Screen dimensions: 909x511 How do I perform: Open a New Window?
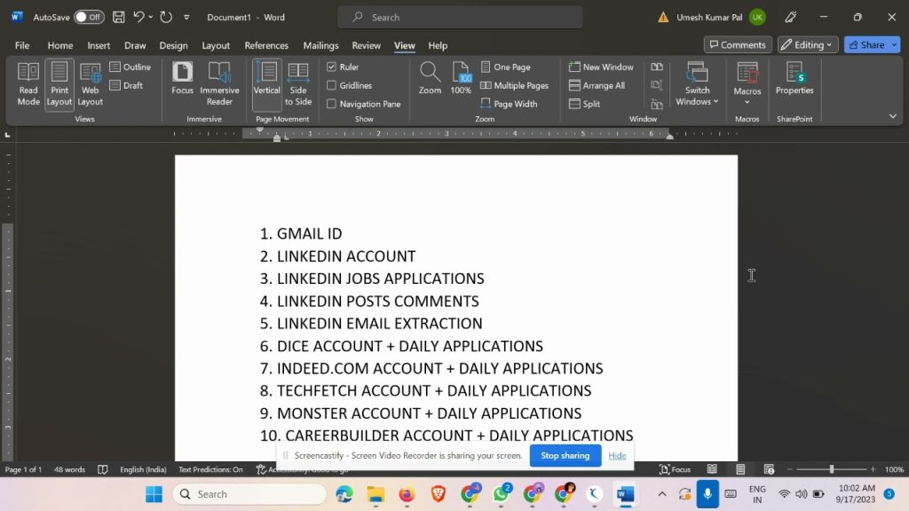pos(601,67)
